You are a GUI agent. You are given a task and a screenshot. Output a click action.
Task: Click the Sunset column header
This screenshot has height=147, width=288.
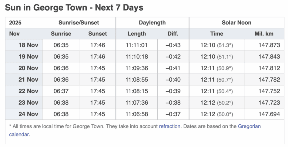[x=98, y=34]
